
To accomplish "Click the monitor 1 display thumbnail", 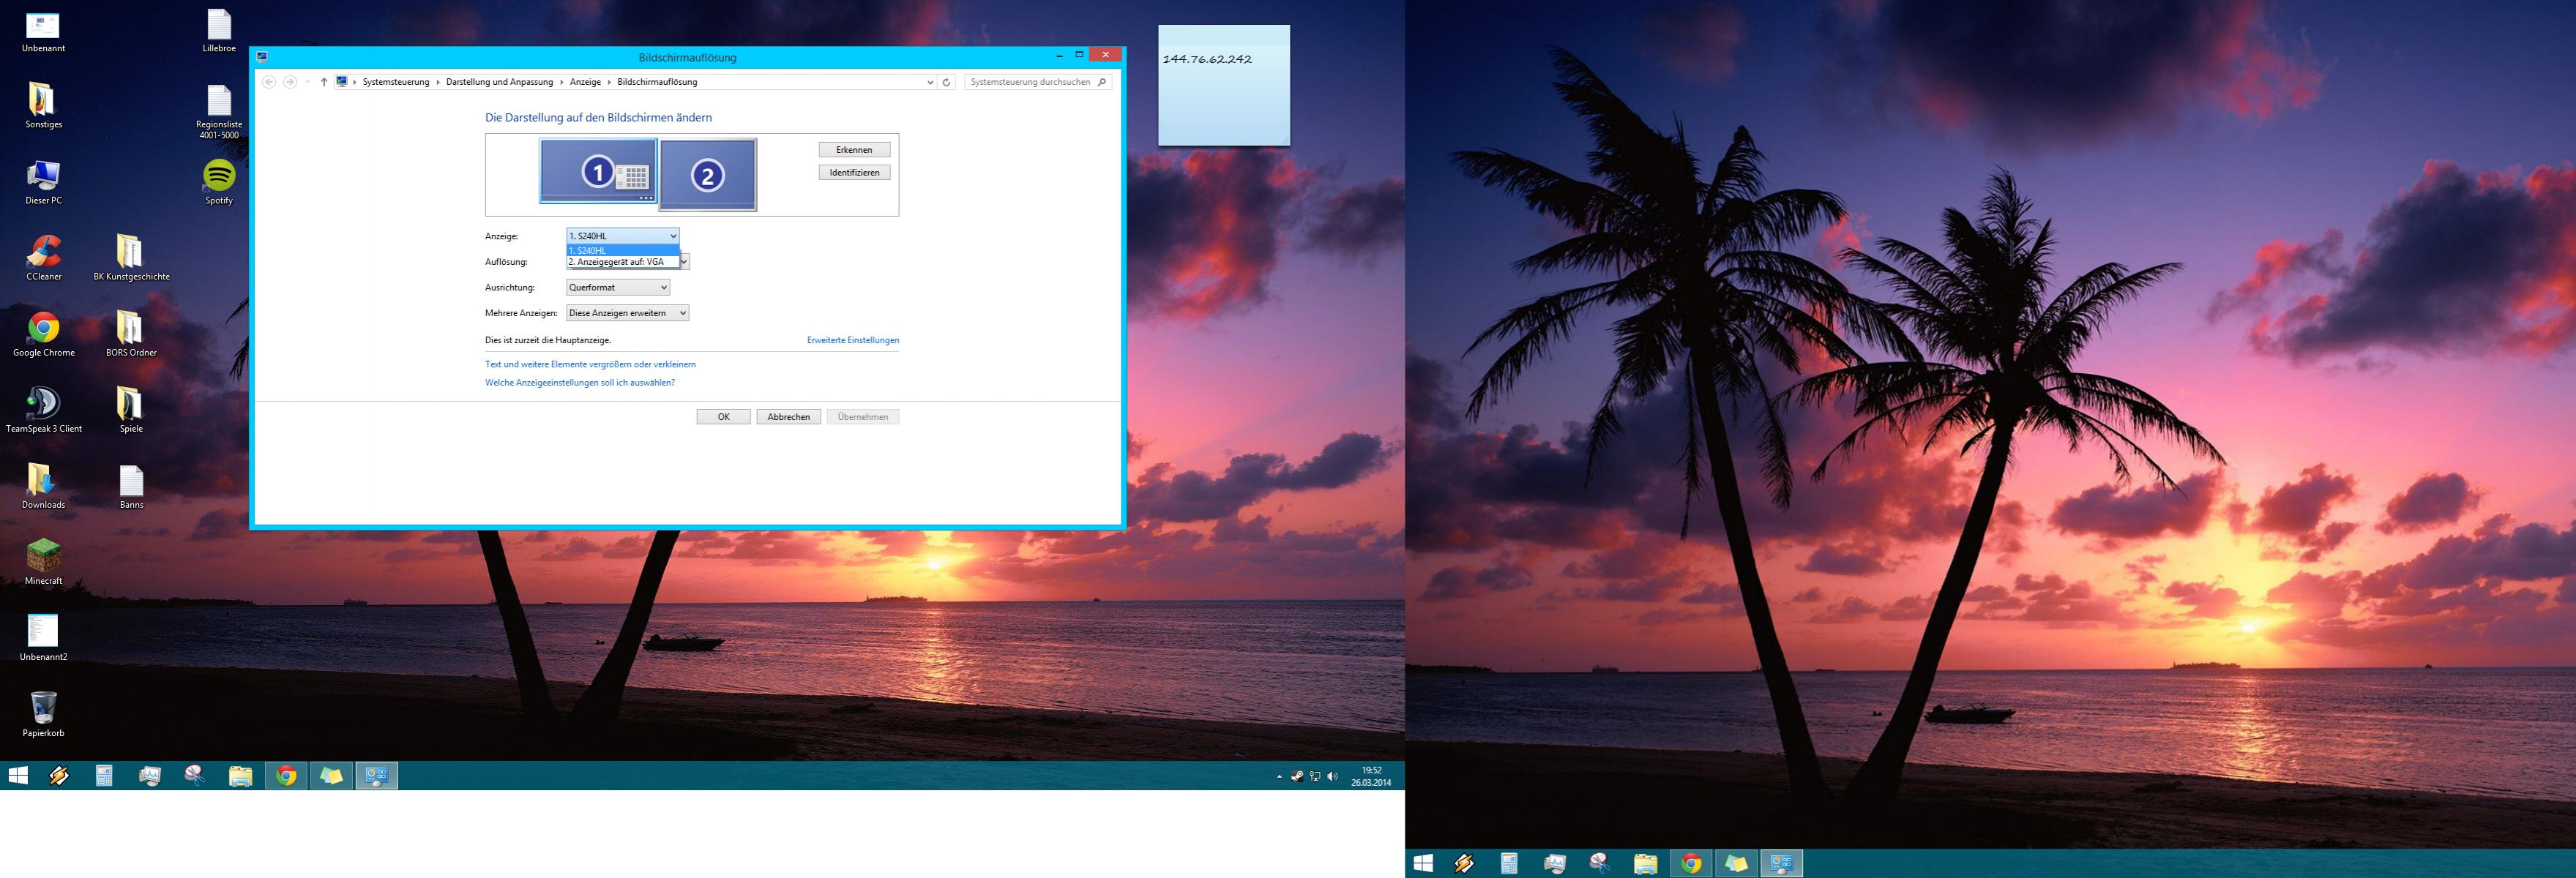I will (x=598, y=172).
